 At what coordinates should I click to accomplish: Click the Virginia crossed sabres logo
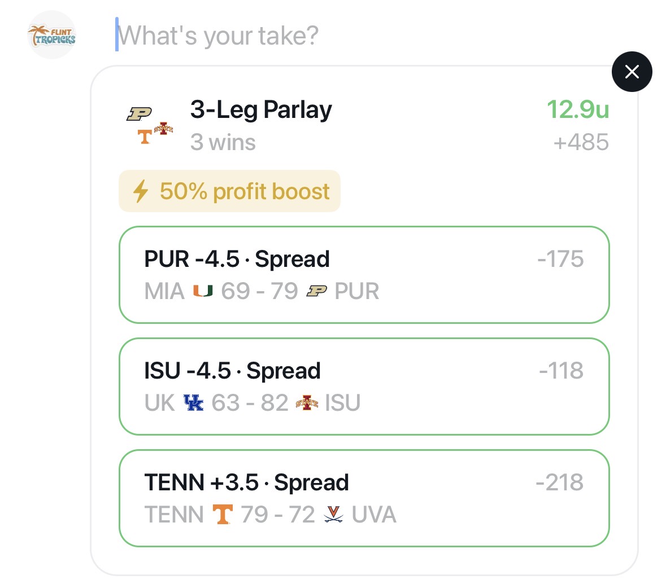[333, 515]
